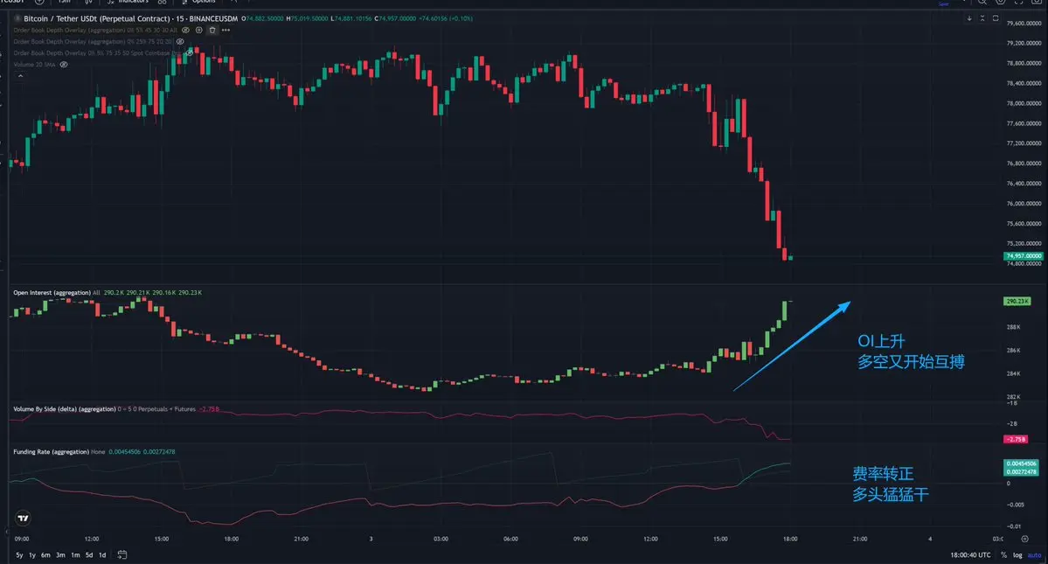Click the 0.00454506 funding rate axis label
The height and width of the screenshot is (564, 1048).
1021,463
